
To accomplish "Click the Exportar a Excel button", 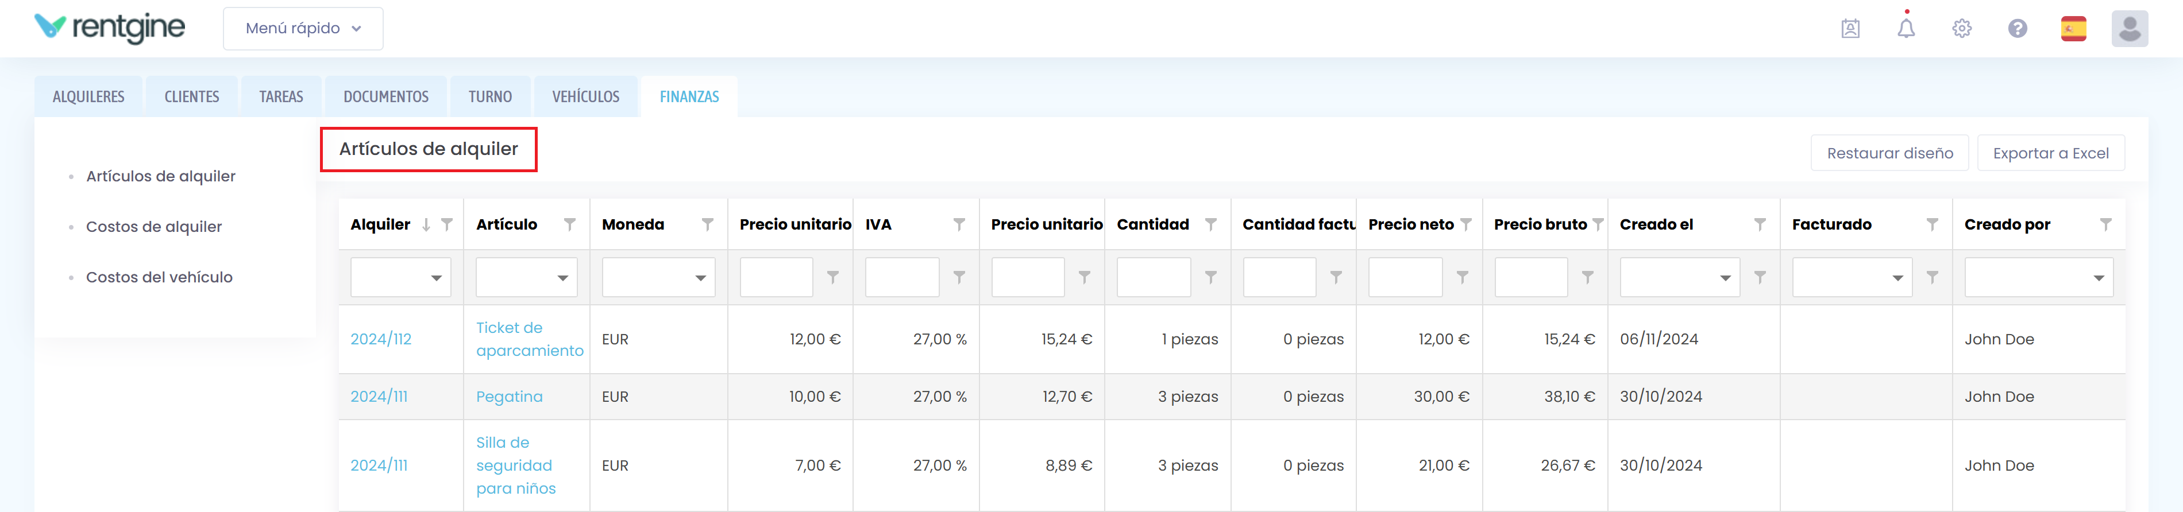I will [2051, 153].
